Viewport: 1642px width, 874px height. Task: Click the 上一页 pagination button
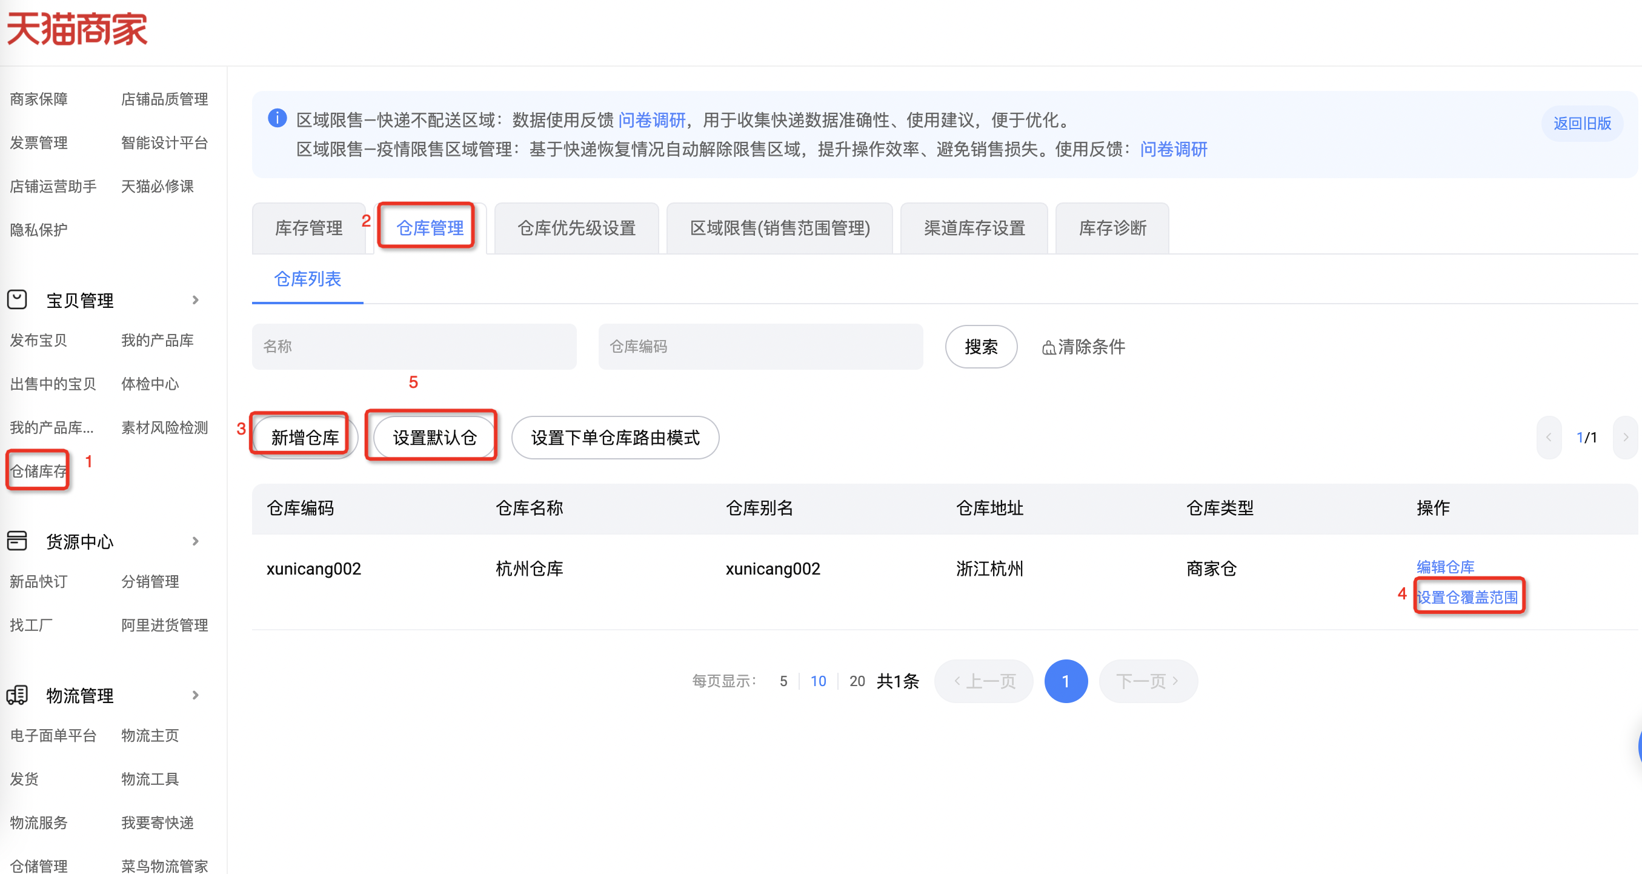pyautogui.click(x=983, y=681)
